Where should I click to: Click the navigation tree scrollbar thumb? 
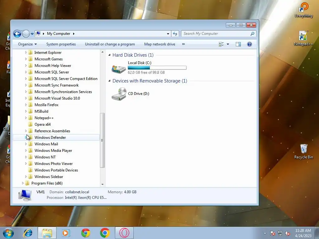102,140
